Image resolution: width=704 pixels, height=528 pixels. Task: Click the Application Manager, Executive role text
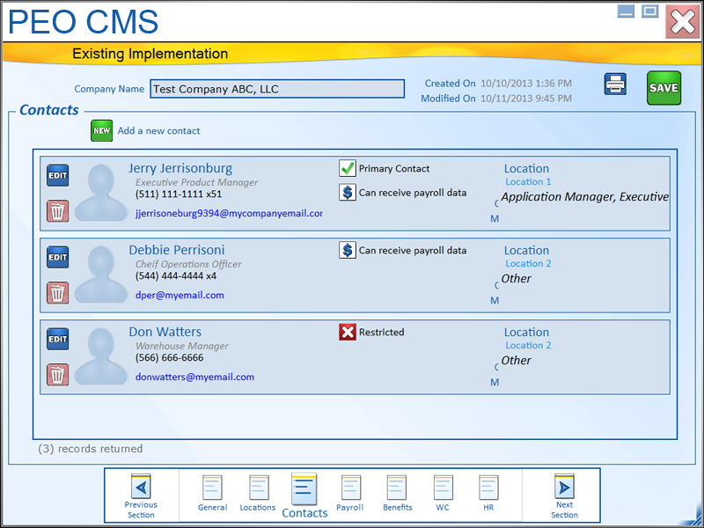click(x=584, y=197)
